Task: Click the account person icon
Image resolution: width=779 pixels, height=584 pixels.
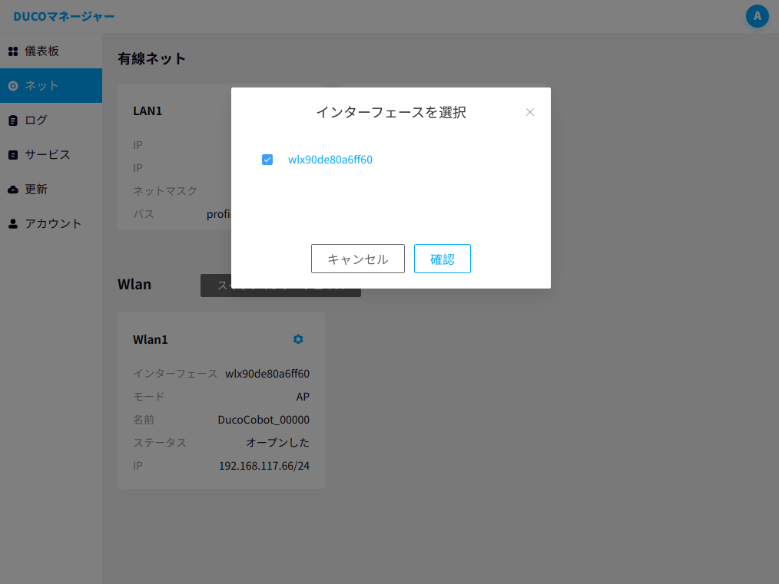Action: (x=13, y=224)
